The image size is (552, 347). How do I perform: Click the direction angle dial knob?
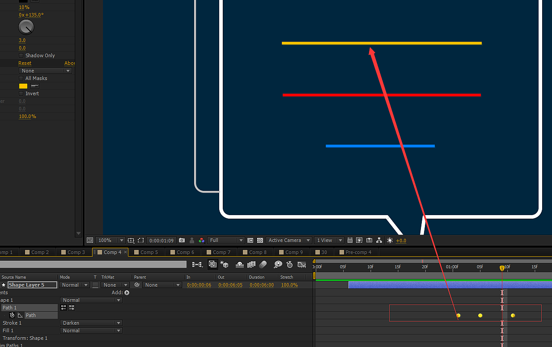(26, 28)
